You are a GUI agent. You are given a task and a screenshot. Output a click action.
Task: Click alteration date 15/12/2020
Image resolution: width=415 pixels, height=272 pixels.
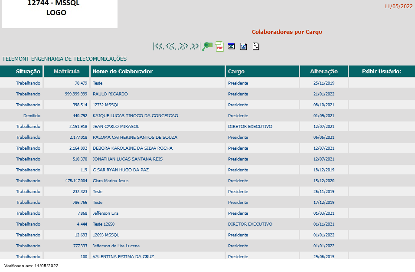tap(324, 181)
